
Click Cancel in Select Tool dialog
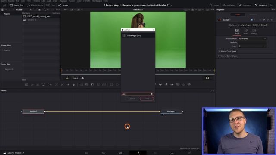coord(132,99)
